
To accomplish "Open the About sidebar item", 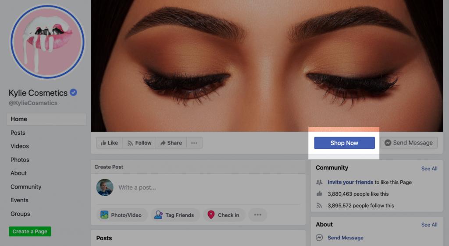I will point(18,173).
